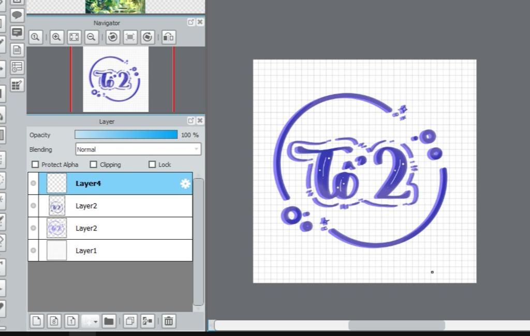530x336 pixels.
Task: Toggle visibility of Layer4
Action: point(33,183)
